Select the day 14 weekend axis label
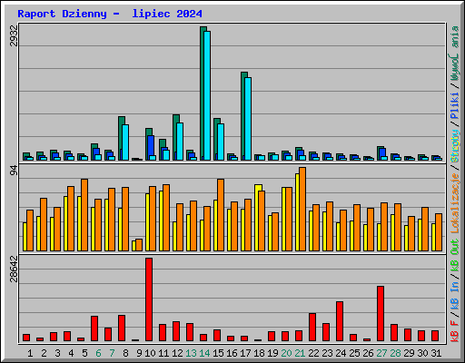 [x=204, y=353]
